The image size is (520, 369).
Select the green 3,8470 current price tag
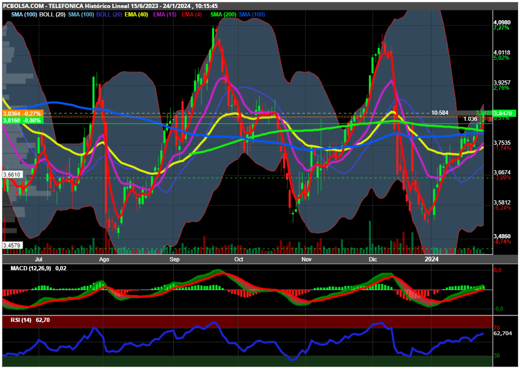pos(505,113)
